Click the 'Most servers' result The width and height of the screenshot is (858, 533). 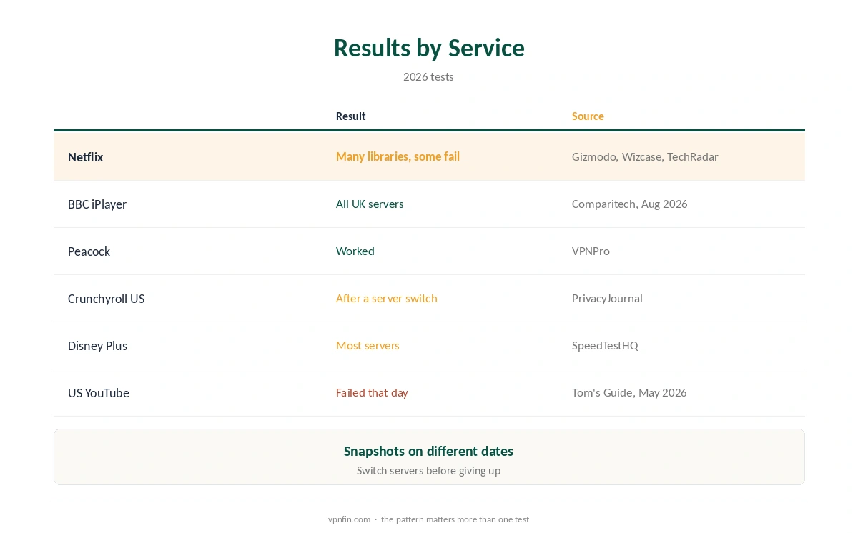point(368,345)
